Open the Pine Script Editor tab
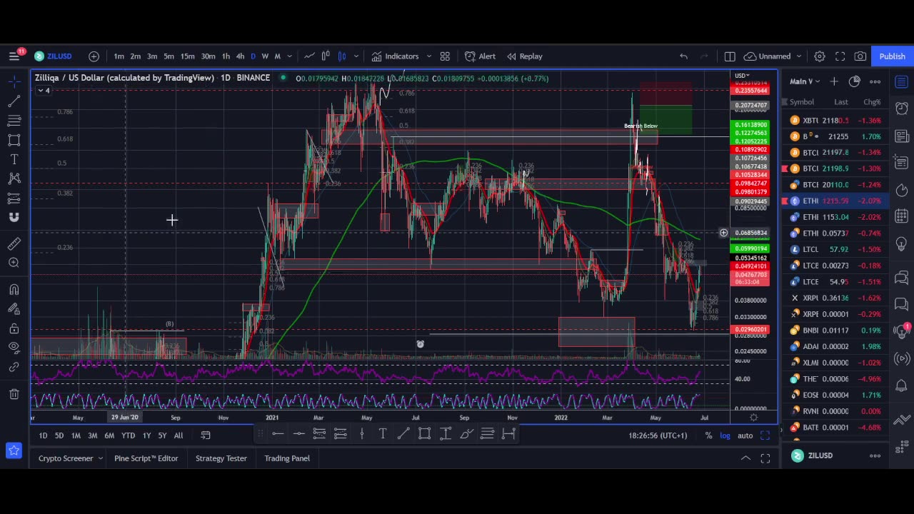Image resolution: width=914 pixels, height=514 pixels. (x=146, y=458)
